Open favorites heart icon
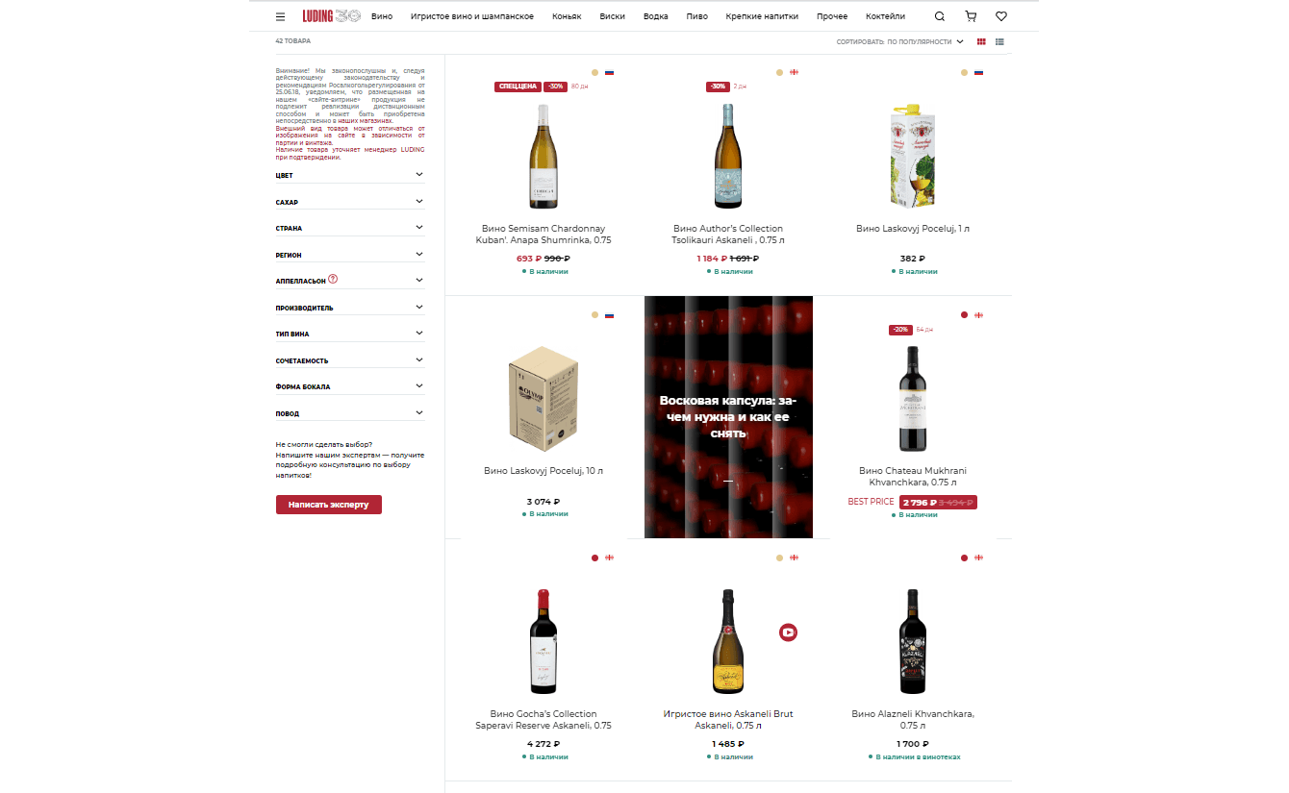This screenshot has width=1289, height=793. click(1001, 16)
